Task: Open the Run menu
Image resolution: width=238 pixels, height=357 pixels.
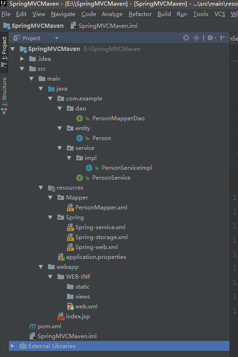Action: [x=182, y=14]
